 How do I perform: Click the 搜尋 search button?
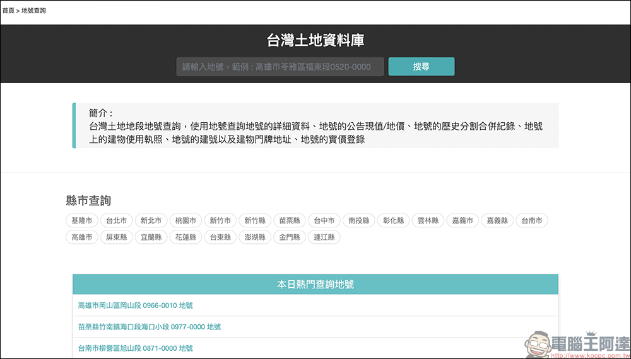(421, 67)
